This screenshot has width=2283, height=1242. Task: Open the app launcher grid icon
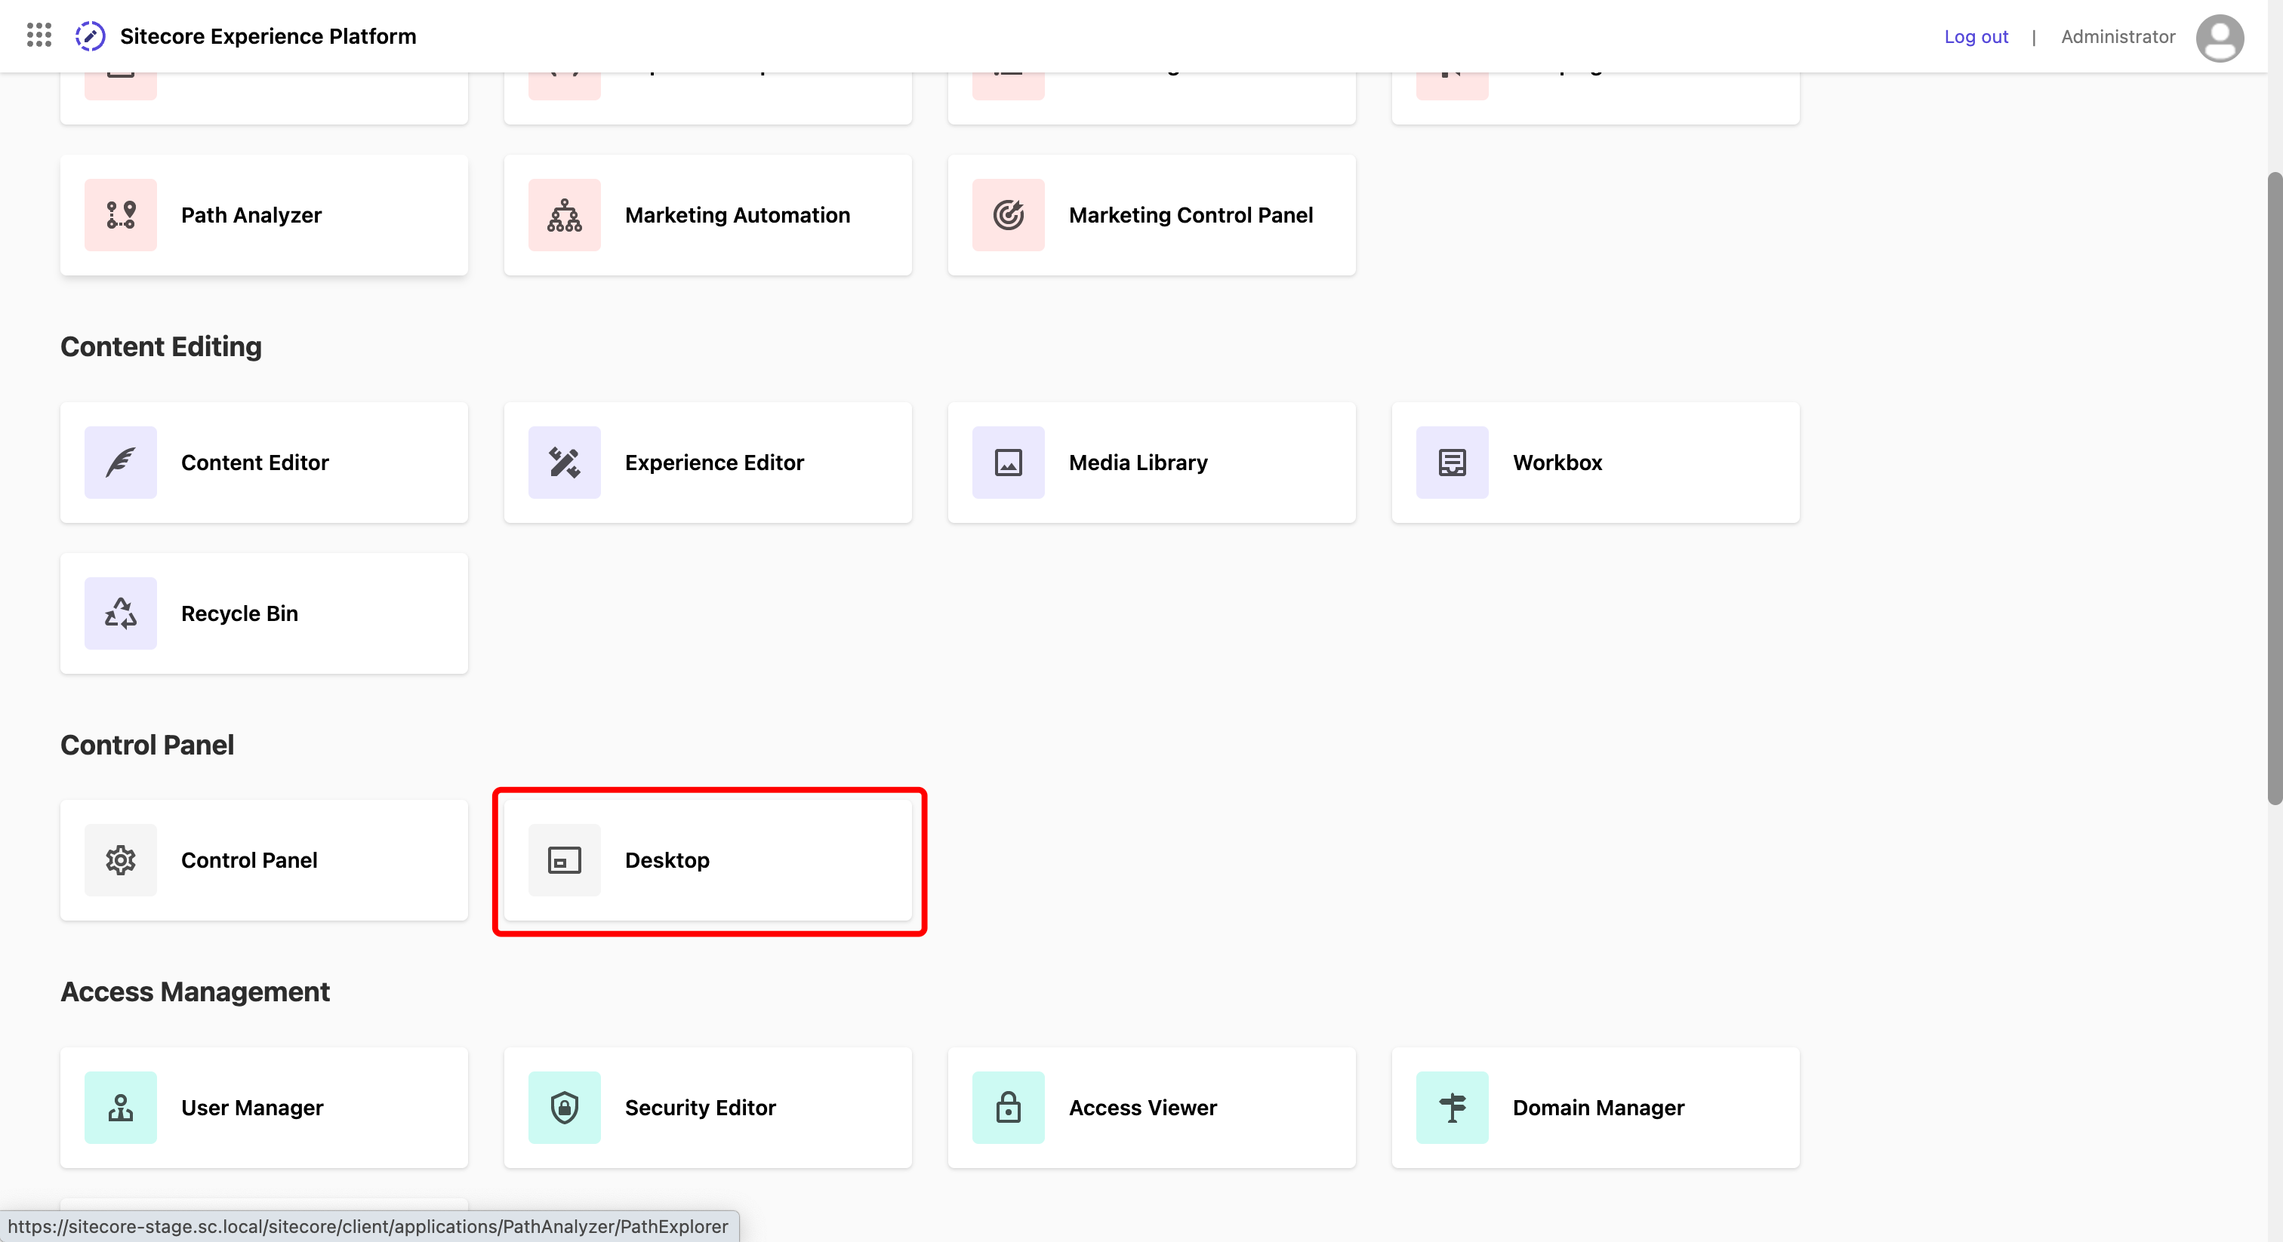[39, 35]
